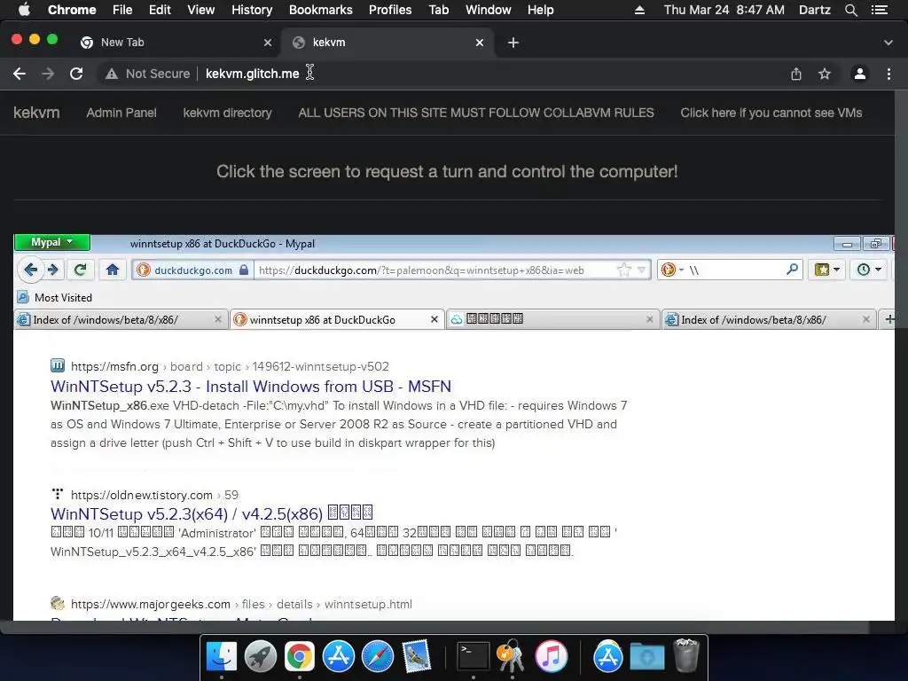The width and height of the screenshot is (908, 681).
Task: Open the Bookmarks menu
Action: coord(321,10)
